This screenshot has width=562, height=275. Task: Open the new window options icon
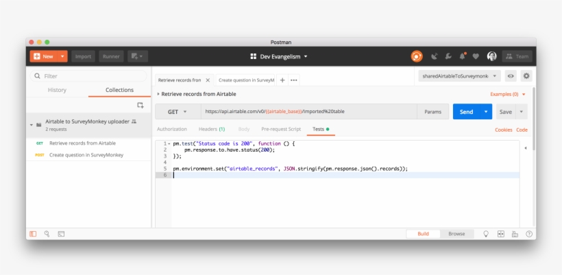[138, 56]
